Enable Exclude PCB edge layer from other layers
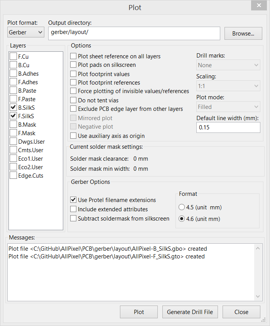The width and height of the screenshot is (270, 326). point(73,109)
